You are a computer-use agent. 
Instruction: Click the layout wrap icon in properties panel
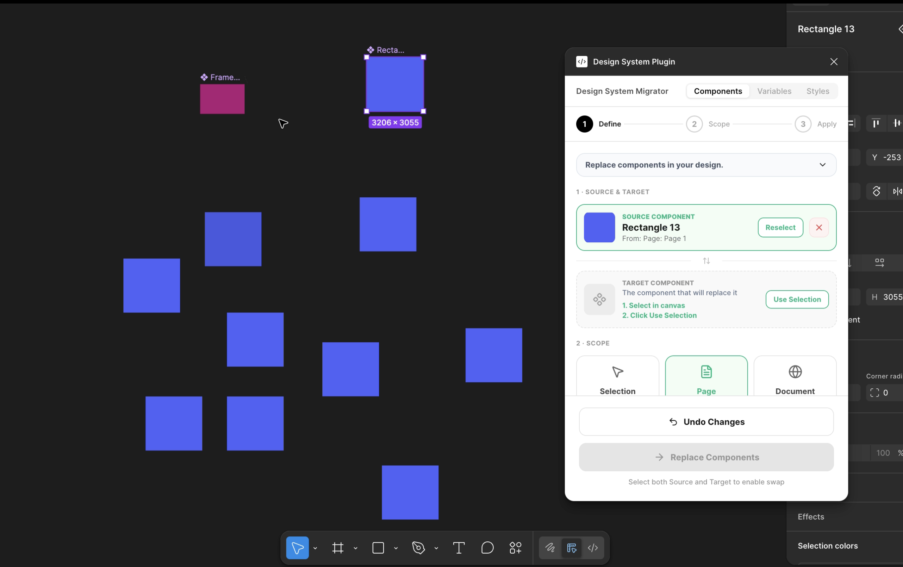click(879, 262)
